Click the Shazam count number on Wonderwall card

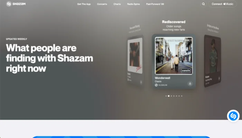(x=163, y=85)
